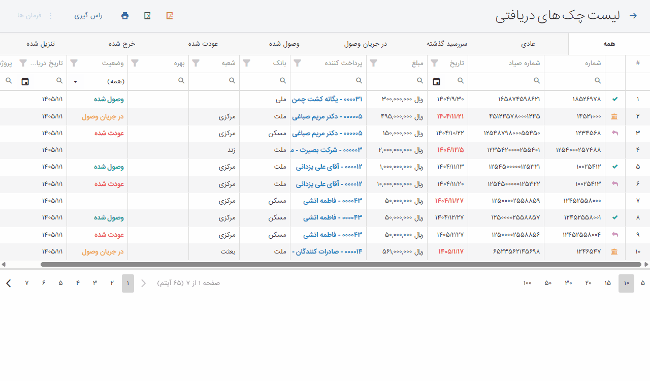Go to page 2 in the pager

[112, 283]
